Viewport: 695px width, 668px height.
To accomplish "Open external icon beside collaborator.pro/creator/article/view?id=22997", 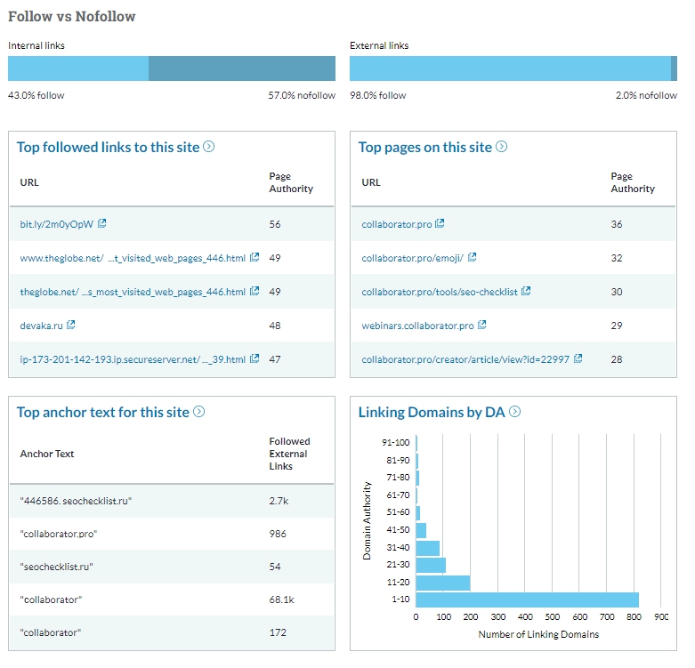I will click(x=578, y=359).
